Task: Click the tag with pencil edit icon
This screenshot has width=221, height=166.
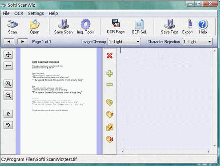Action: tap(110, 115)
